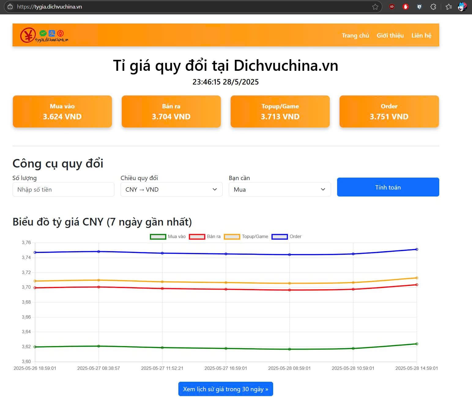Click orange Topup/Game point at 2025-05-28 08:59:01
The width and height of the screenshot is (472, 397).
[x=289, y=283]
